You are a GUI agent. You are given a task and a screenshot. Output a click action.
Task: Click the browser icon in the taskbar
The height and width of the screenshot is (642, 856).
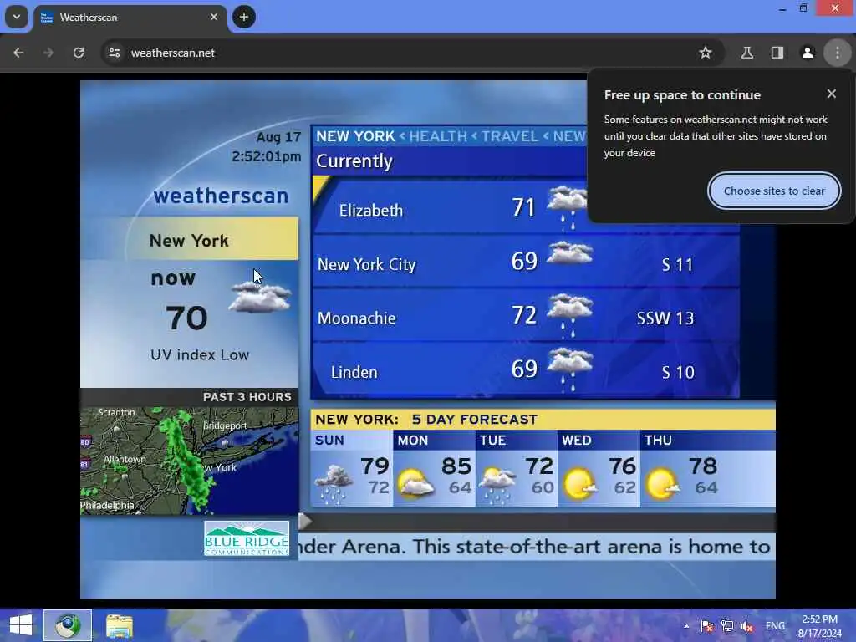[x=68, y=625]
